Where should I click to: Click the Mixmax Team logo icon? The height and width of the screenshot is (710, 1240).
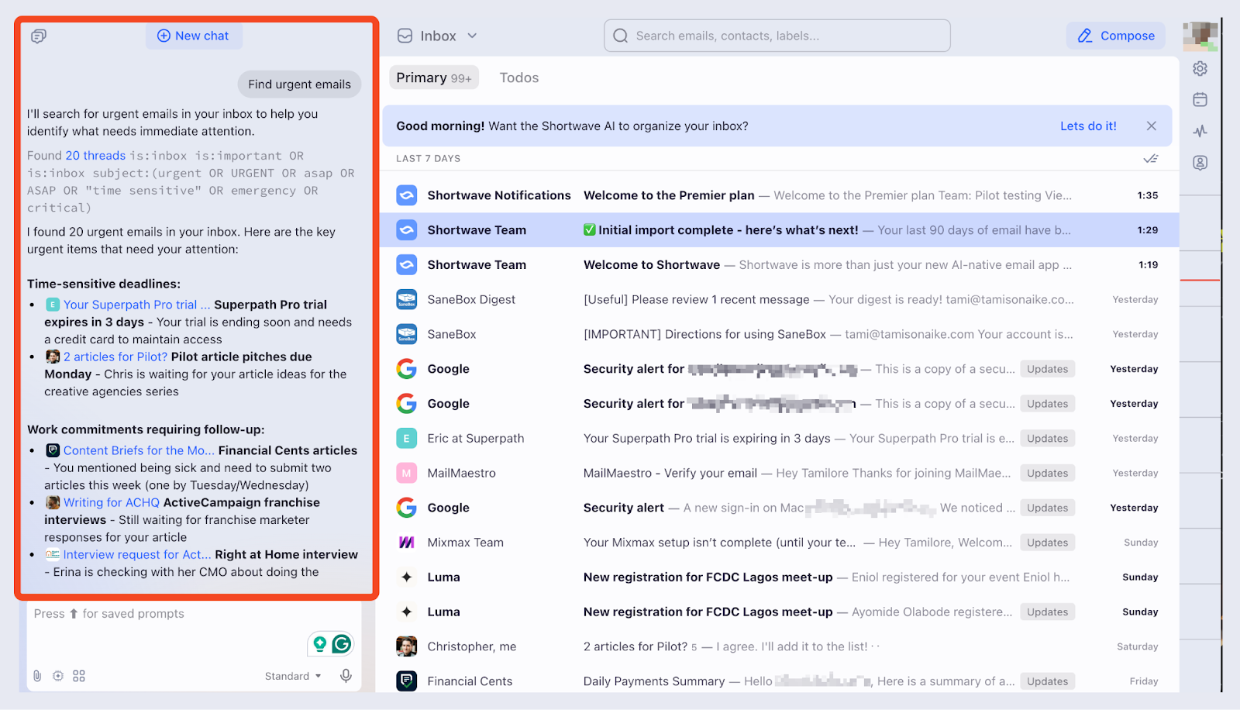(407, 543)
